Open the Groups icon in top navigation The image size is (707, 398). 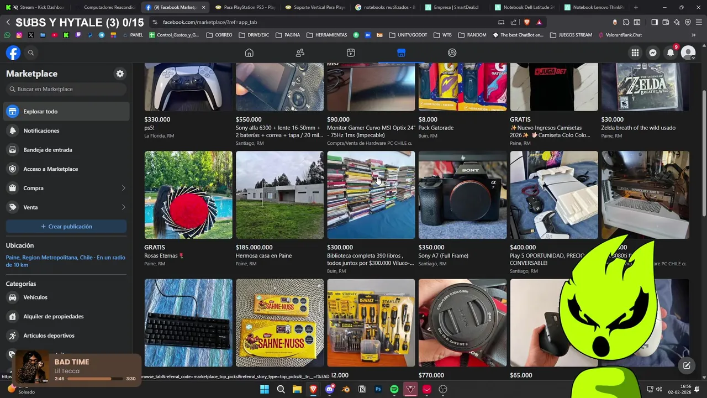[452, 53]
